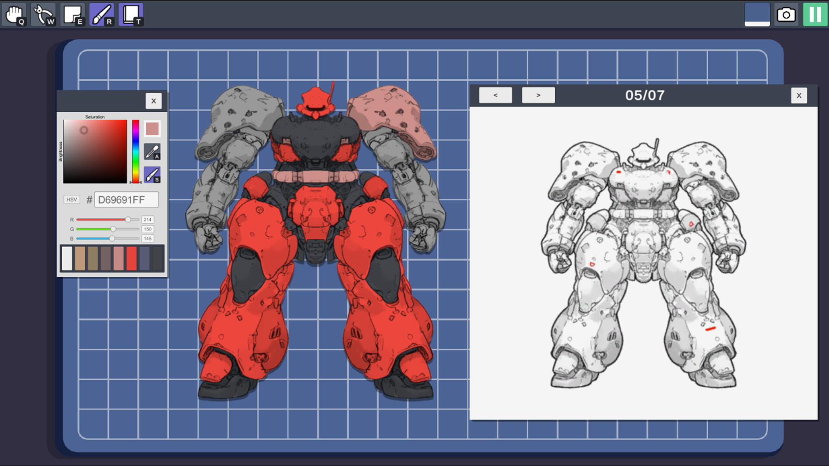Go to previous manual page

[x=495, y=95]
